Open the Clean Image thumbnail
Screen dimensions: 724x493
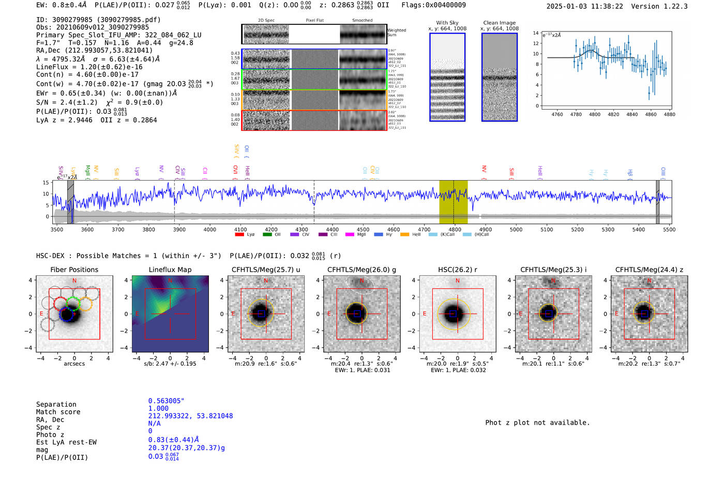click(500, 77)
